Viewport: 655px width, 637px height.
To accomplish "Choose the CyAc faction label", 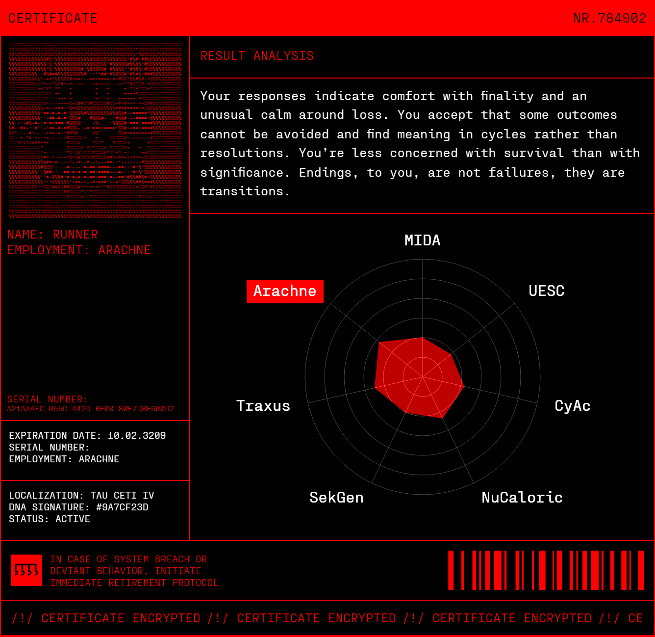I will 572,406.
